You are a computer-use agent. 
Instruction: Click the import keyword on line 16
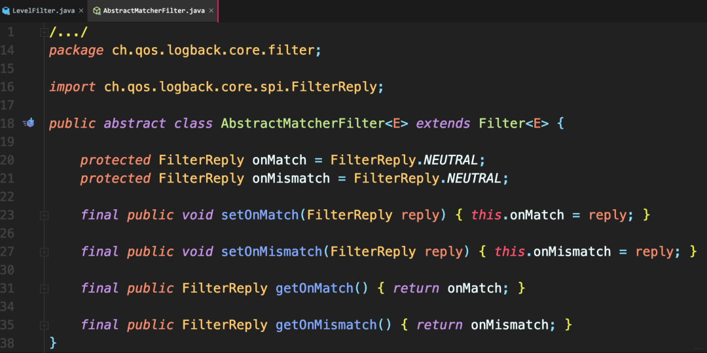[x=73, y=86]
